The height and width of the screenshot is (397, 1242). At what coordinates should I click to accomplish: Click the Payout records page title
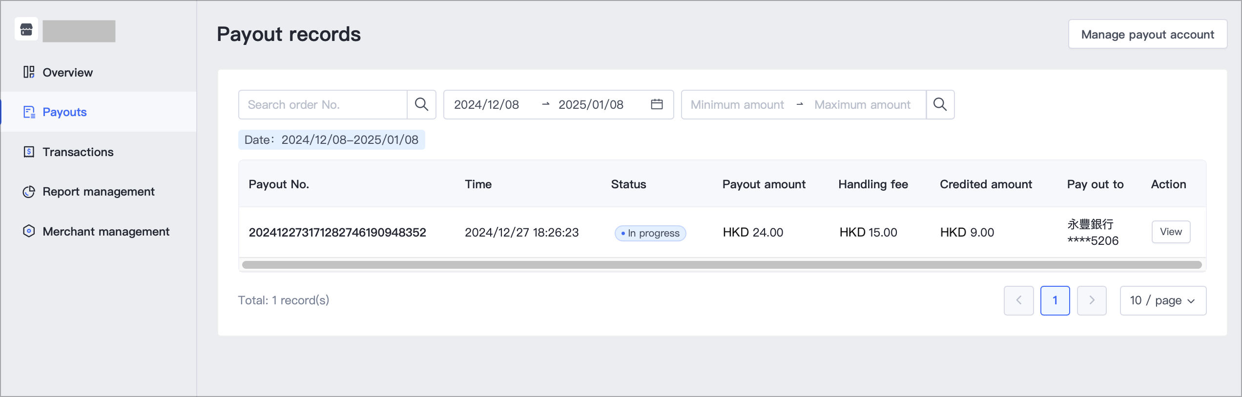tap(289, 34)
